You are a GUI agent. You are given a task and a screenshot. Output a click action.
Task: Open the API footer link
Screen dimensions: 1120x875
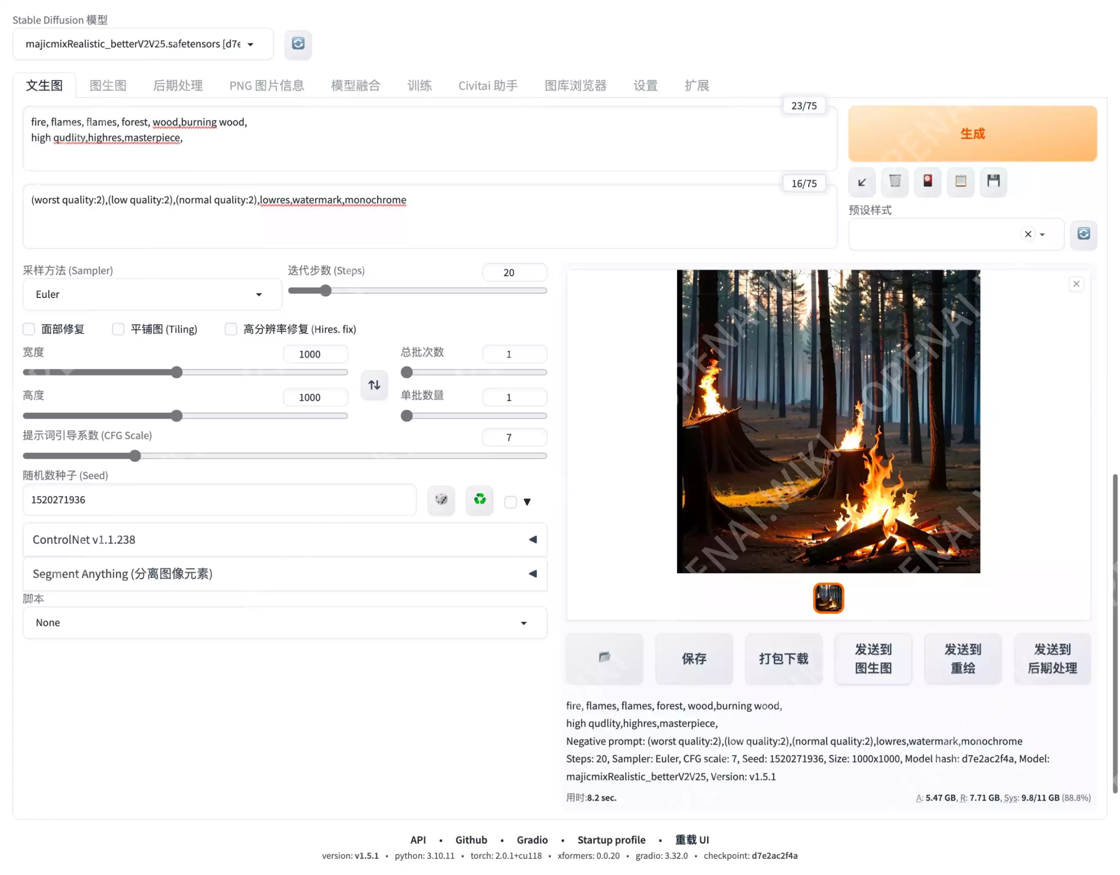coord(418,840)
